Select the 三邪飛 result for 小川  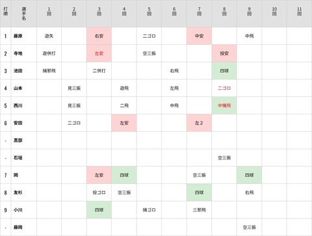click(199, 210)
